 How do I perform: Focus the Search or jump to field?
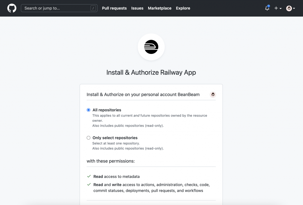(59, 8)
